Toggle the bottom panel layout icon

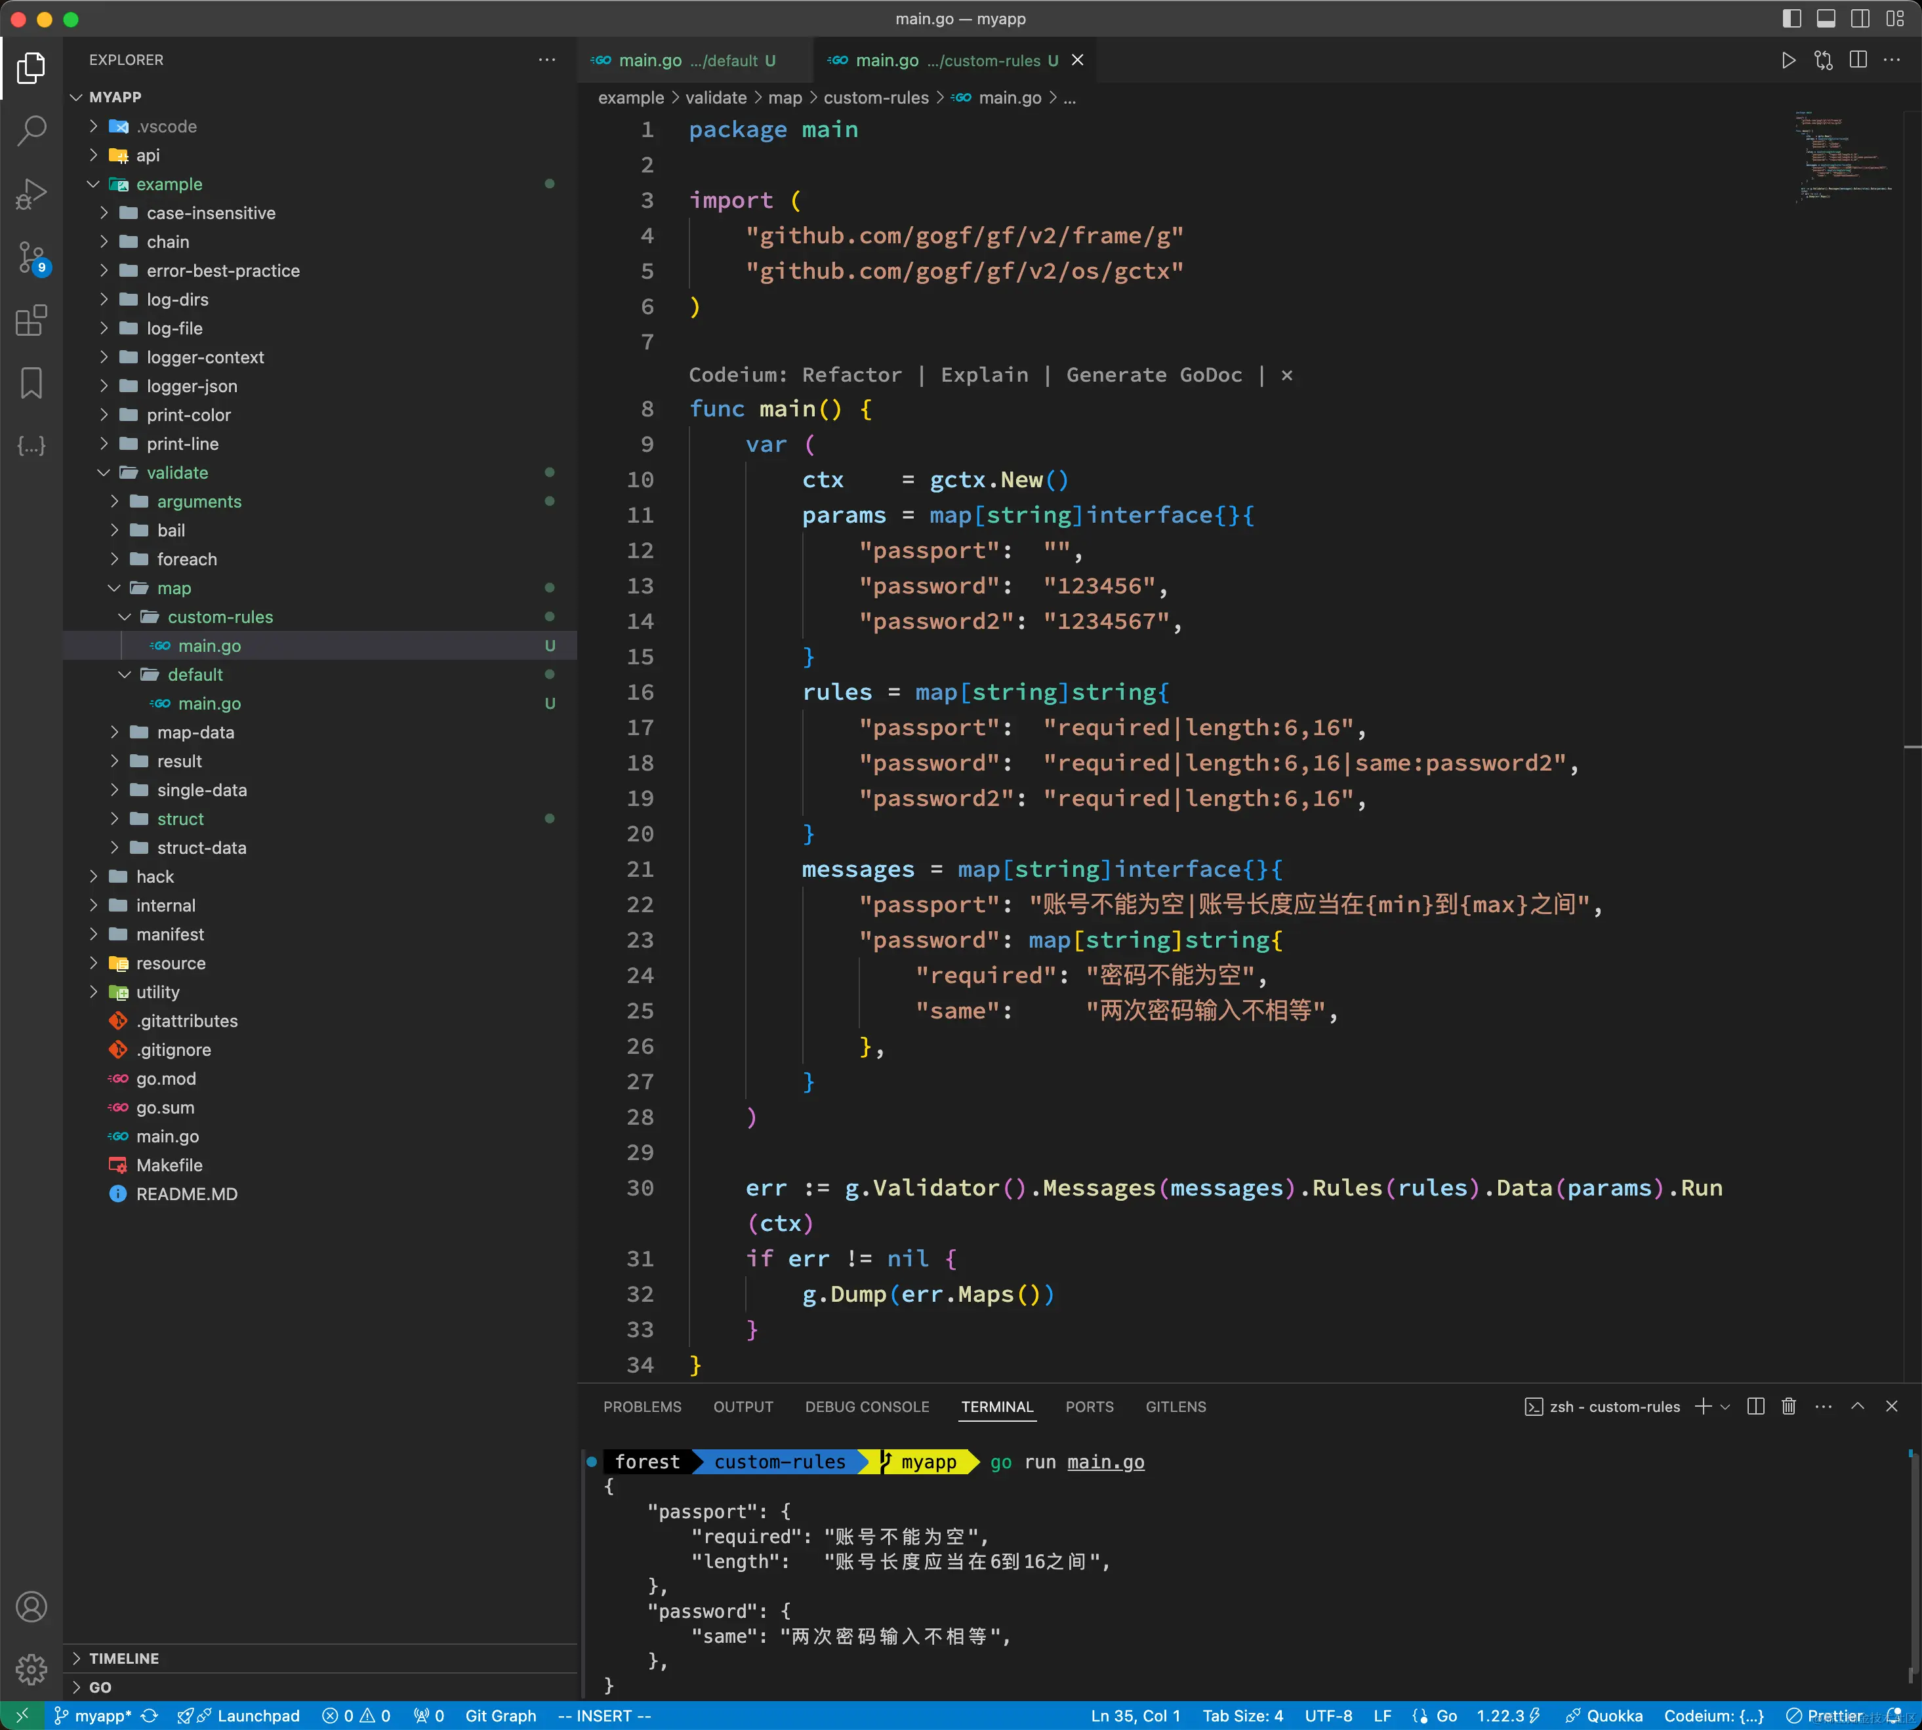pos(1826,18)
